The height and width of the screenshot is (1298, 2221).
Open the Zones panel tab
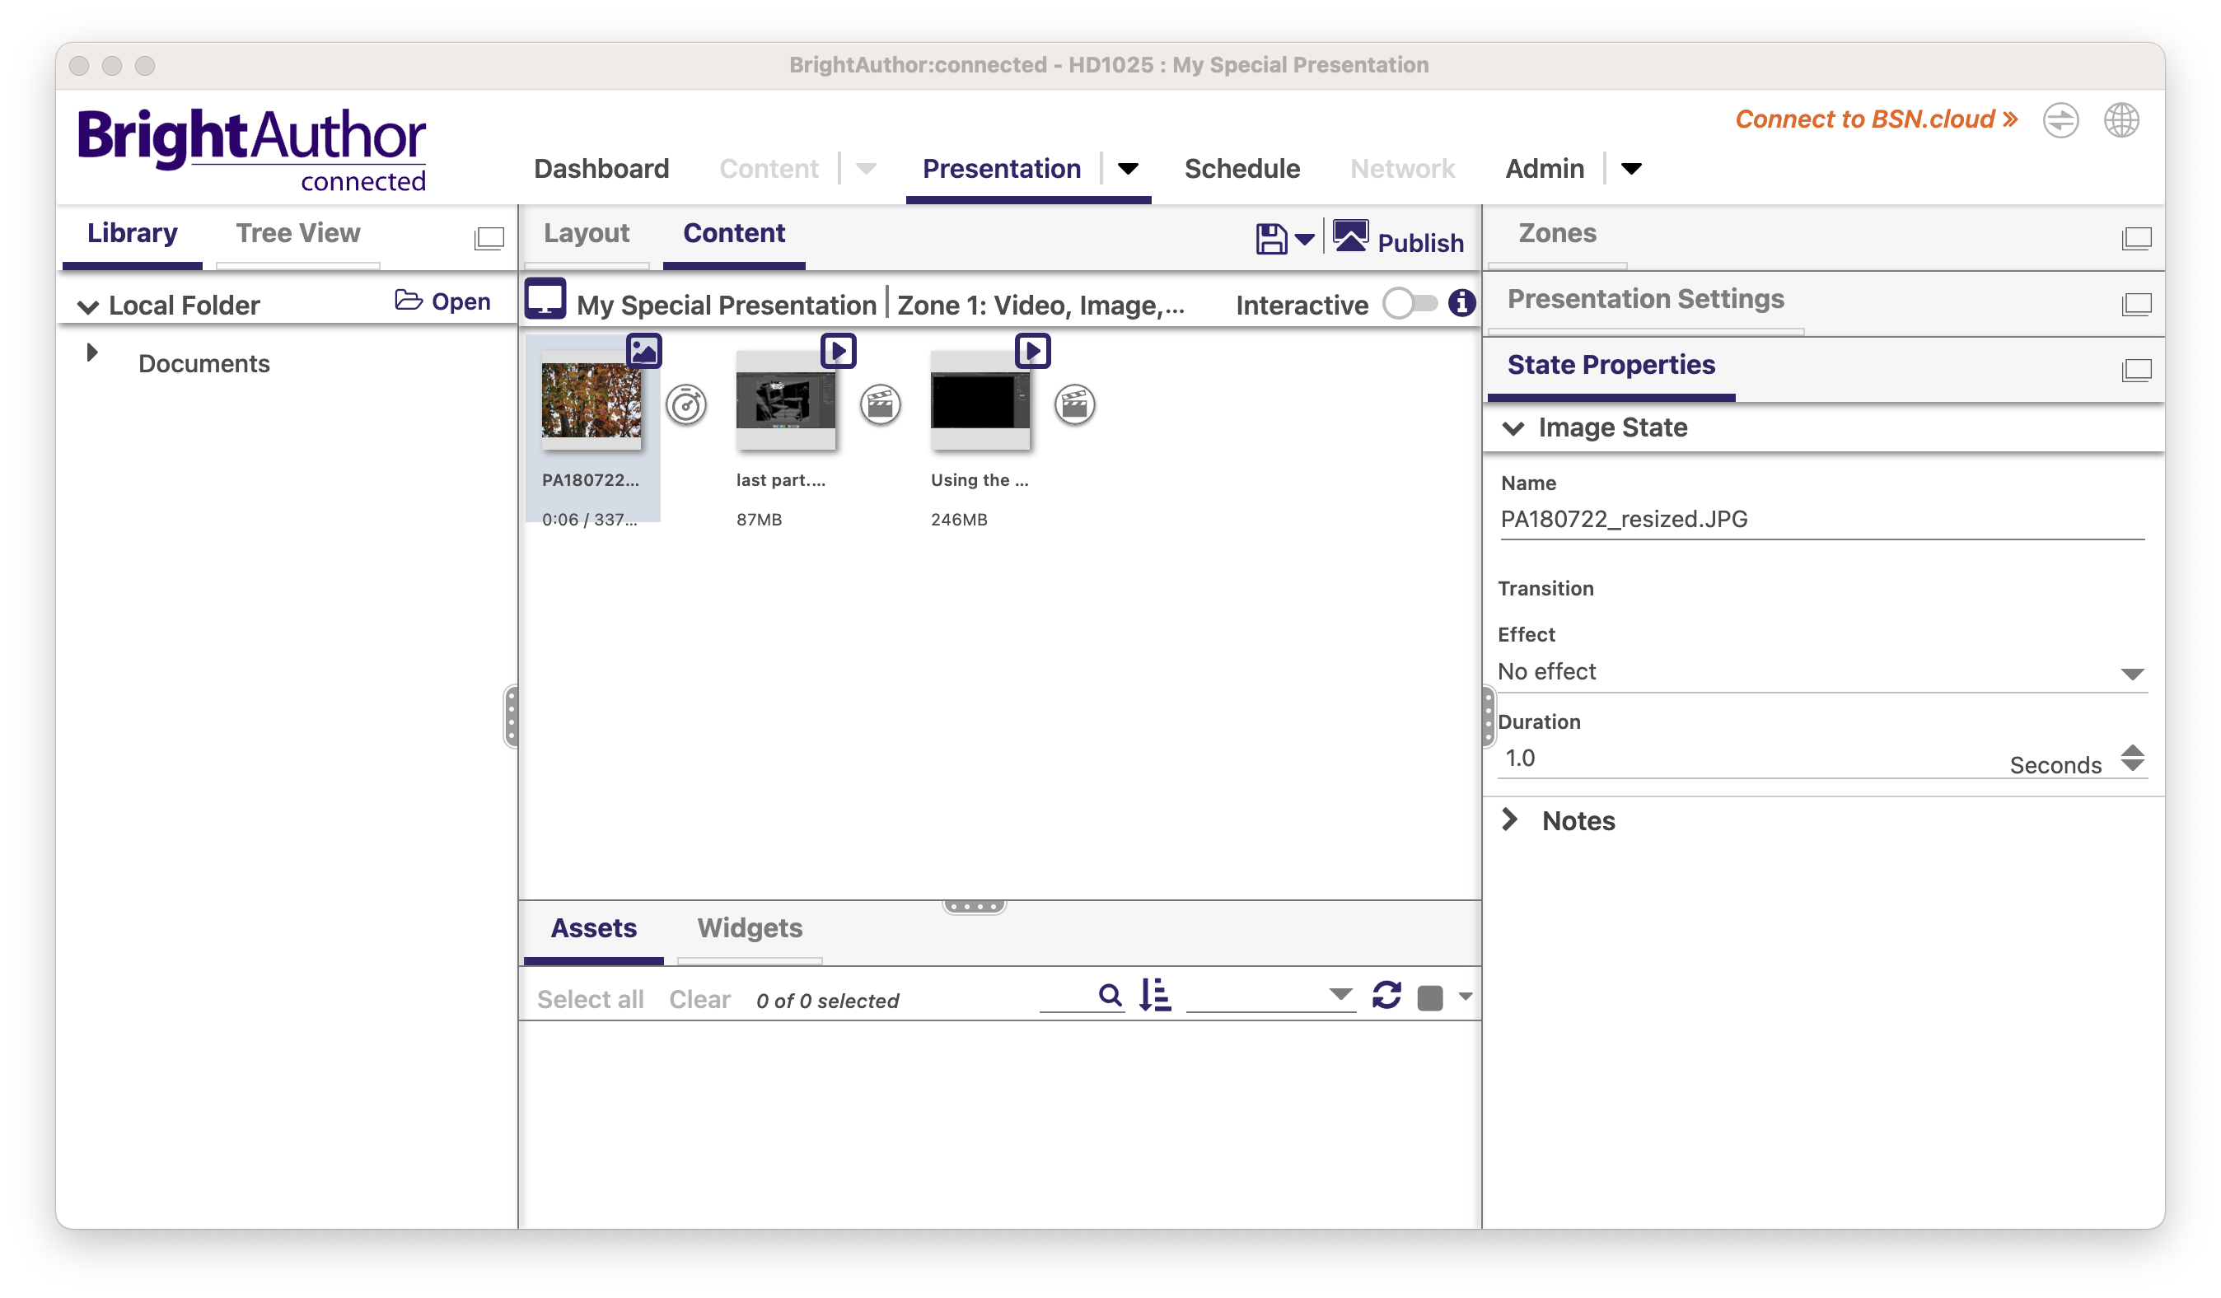[x=1556, y=234]
